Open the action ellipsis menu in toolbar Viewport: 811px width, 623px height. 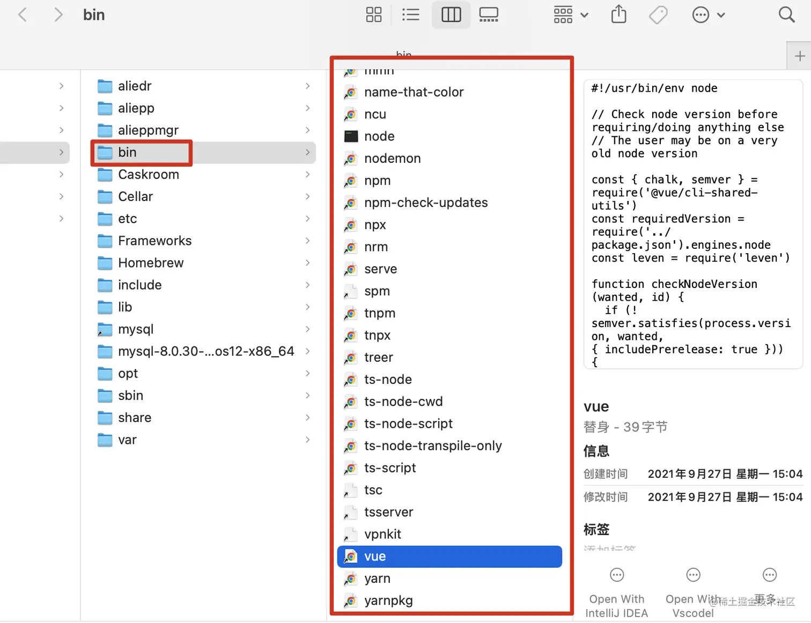click(x=709, y=14)
